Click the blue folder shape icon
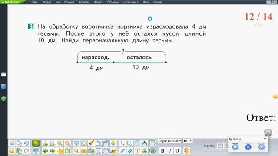This screenshot has height=156, width=278. coord(137,143)
